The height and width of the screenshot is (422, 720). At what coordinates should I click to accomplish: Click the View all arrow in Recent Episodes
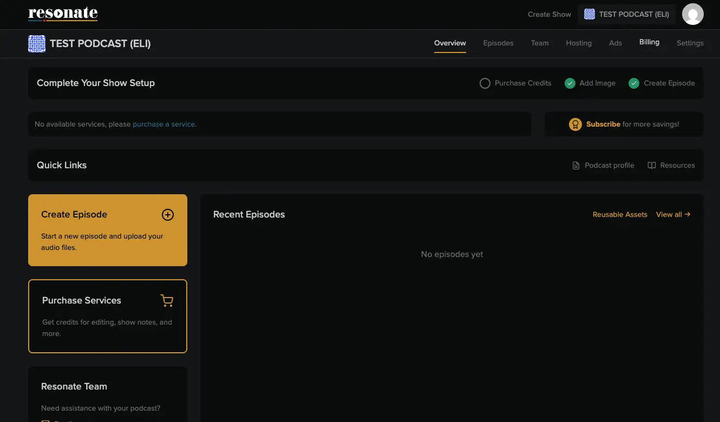[688, 214]
